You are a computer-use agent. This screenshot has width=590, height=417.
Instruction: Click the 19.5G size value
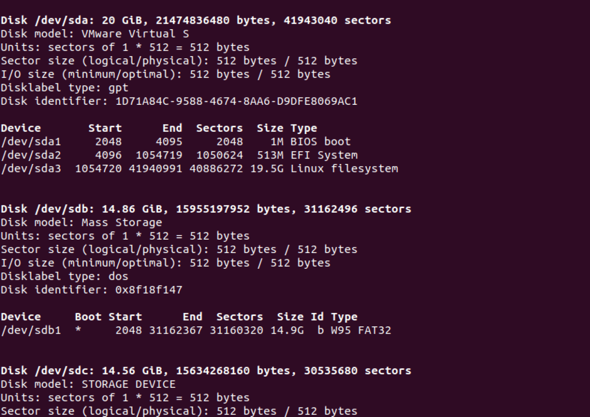tap(267, 169)
